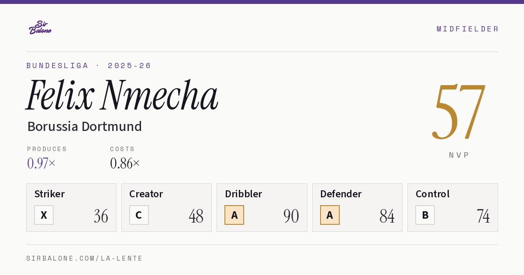Viewport: 524px width, 275px height.
Task: Click the Control score 74
Action: 483,216
